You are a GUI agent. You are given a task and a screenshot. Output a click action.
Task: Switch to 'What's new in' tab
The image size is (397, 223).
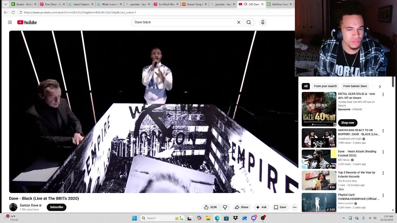coord(109,4)
